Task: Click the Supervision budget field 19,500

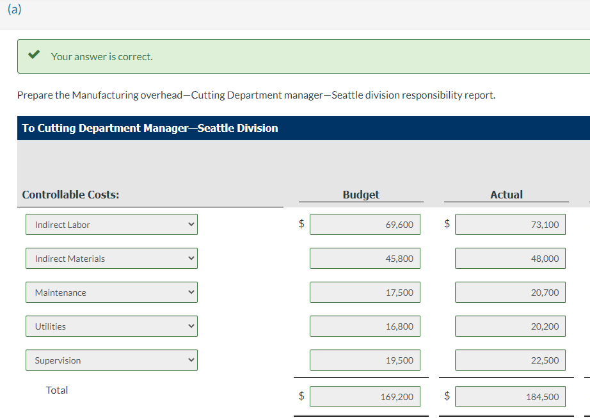Action: tap(365, 360)
